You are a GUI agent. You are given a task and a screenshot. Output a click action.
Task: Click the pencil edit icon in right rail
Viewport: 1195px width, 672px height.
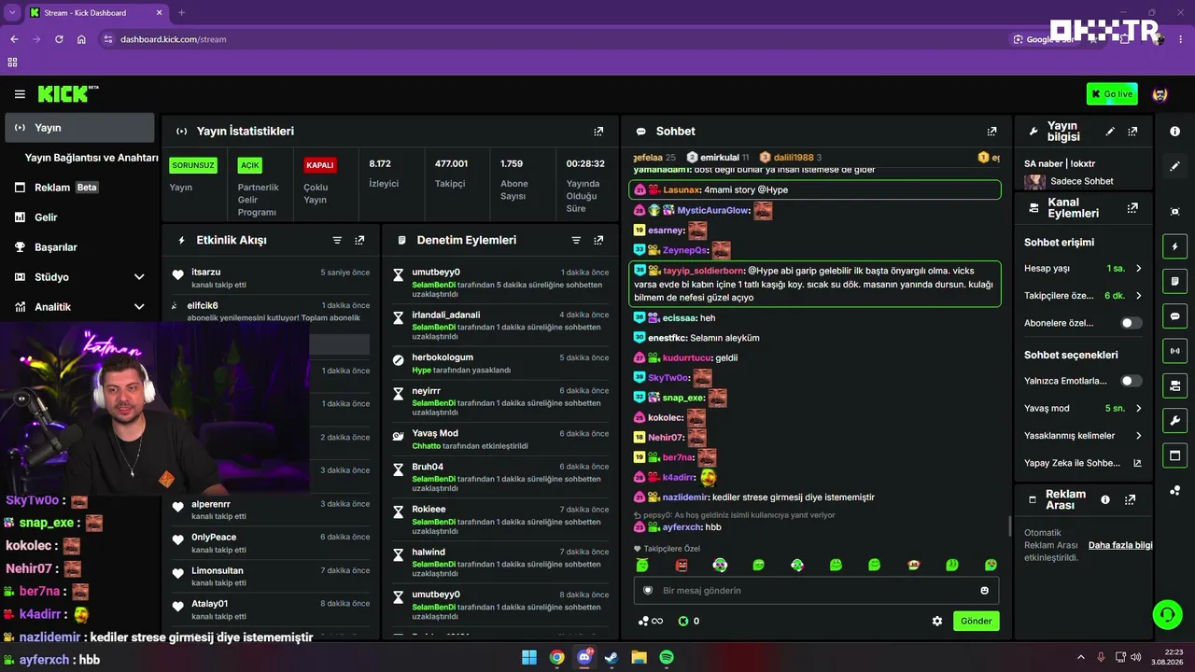1174,166
